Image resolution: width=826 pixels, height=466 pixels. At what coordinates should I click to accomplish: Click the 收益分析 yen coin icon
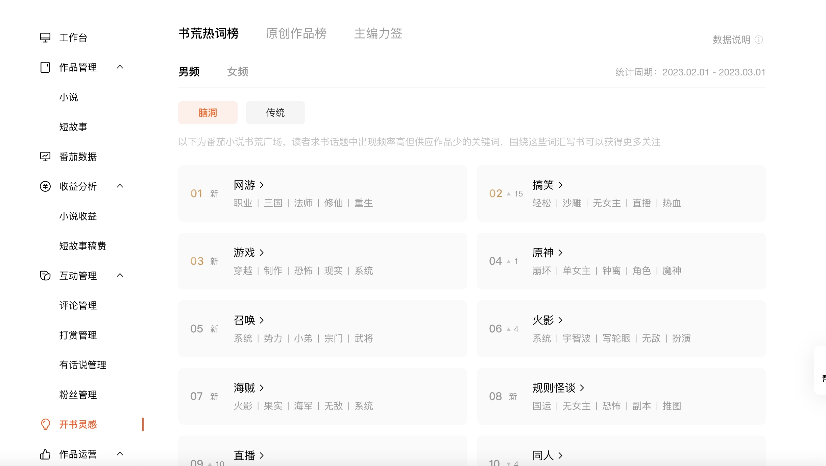point(45,186)
